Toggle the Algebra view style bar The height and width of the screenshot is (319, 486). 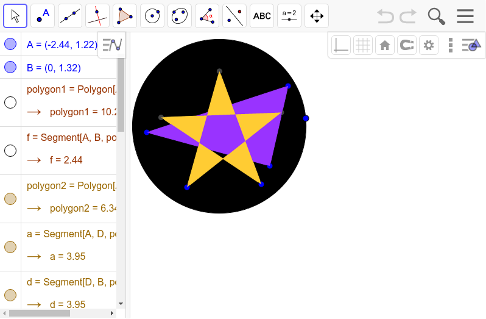(112, 45)
